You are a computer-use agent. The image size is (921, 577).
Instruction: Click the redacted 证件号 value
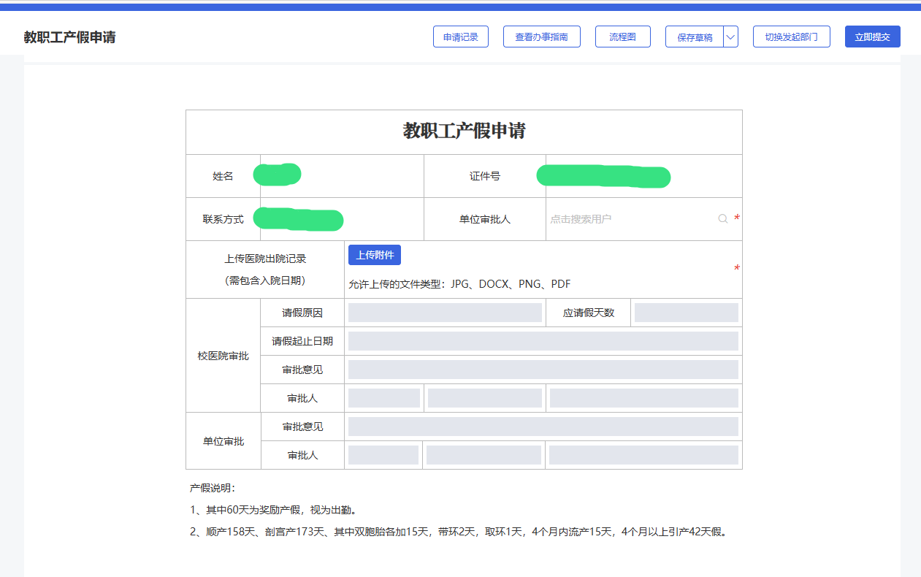603,177
